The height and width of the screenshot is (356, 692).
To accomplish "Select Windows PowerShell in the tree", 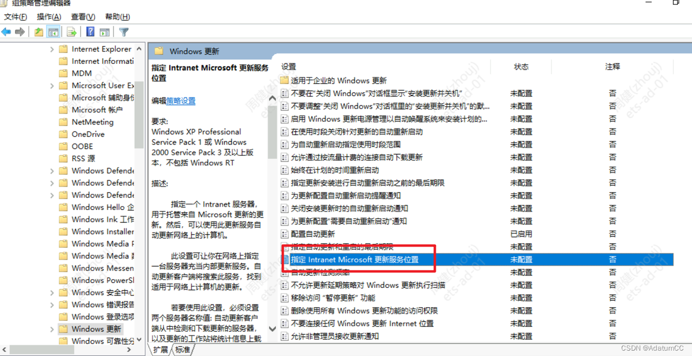I will click(x=103, y=280).
